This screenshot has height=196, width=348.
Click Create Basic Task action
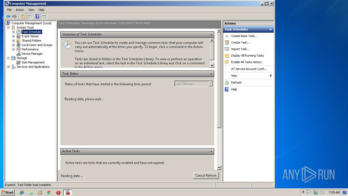pyautogui.click(x=244, y=36)
